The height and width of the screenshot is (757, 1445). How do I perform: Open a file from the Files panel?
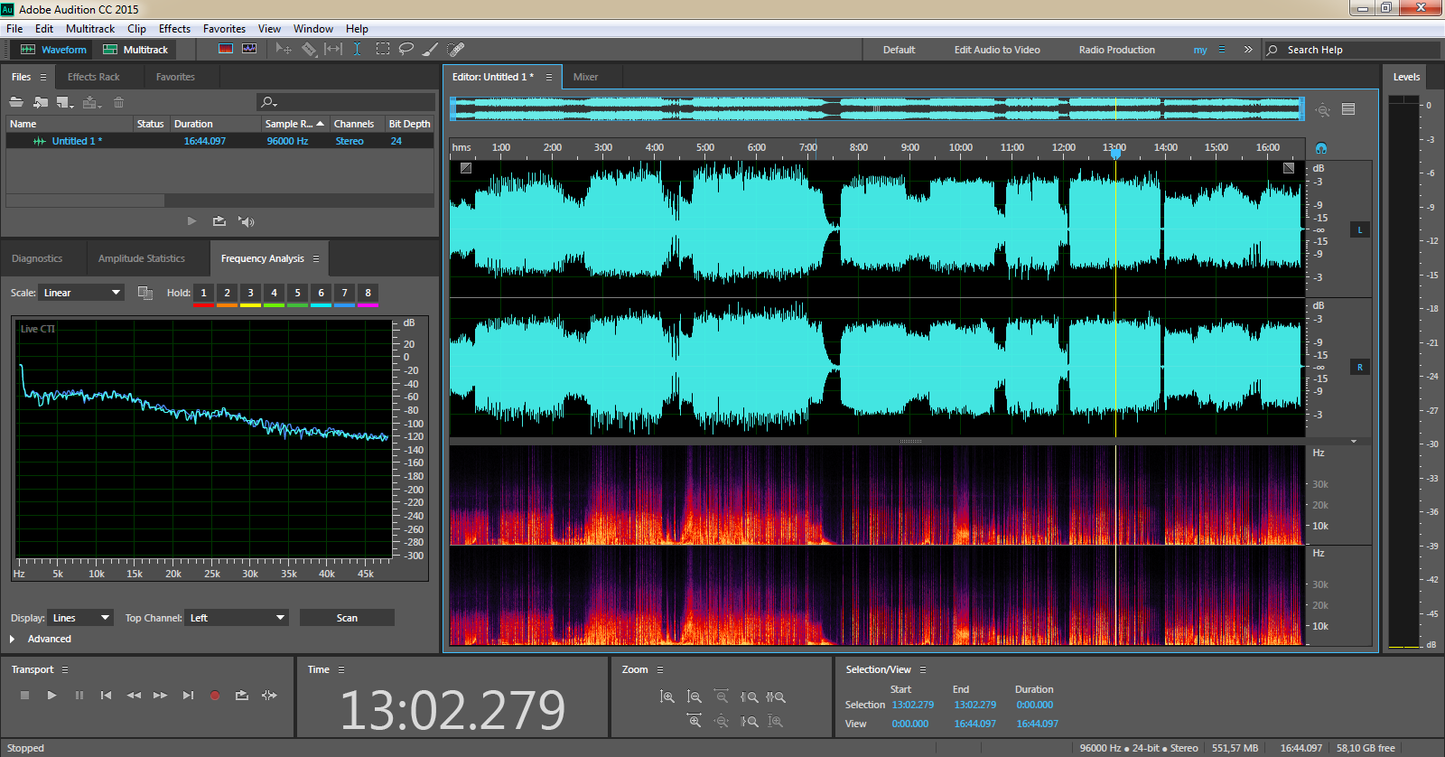pyautogui.click(x=16, y=102)
